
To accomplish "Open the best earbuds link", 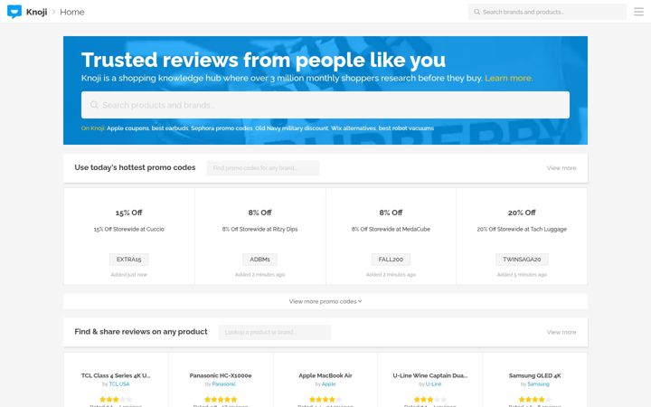I will click(x=170, y=128).
